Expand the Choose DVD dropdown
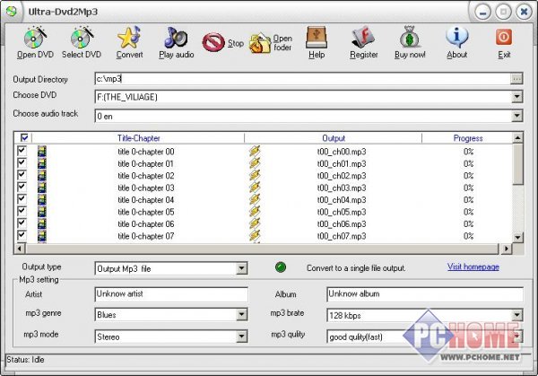The height and width of the screenshot is (376, 538). point(516,97)
